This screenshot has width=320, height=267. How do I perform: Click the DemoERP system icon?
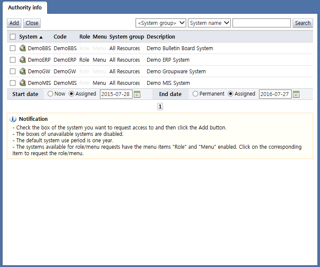click(23, 60)
